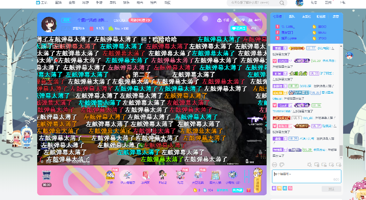Click rank 2 user in seven-day ranking
This screenshot has width=366, height=200.
pyautogui.click(x=287, y=33)
